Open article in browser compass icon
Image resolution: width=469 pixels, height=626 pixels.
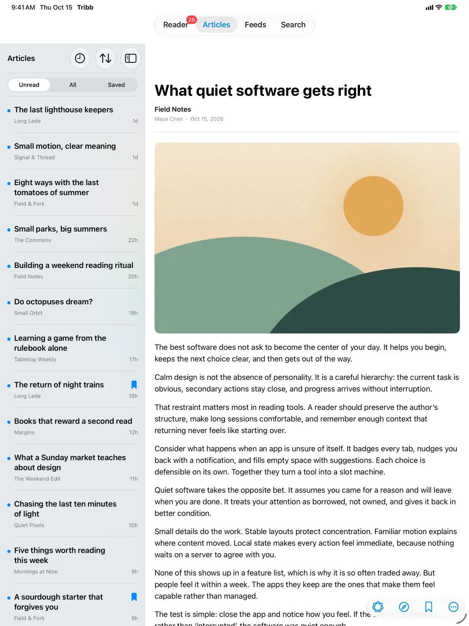point(404,607)
